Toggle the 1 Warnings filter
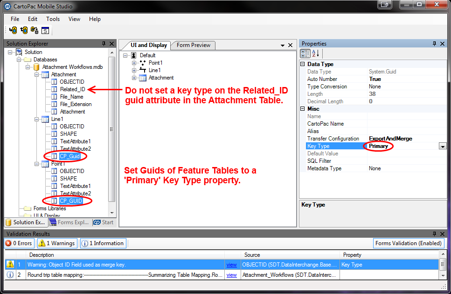This screenshot has height=294, width=451. [57, 243]
